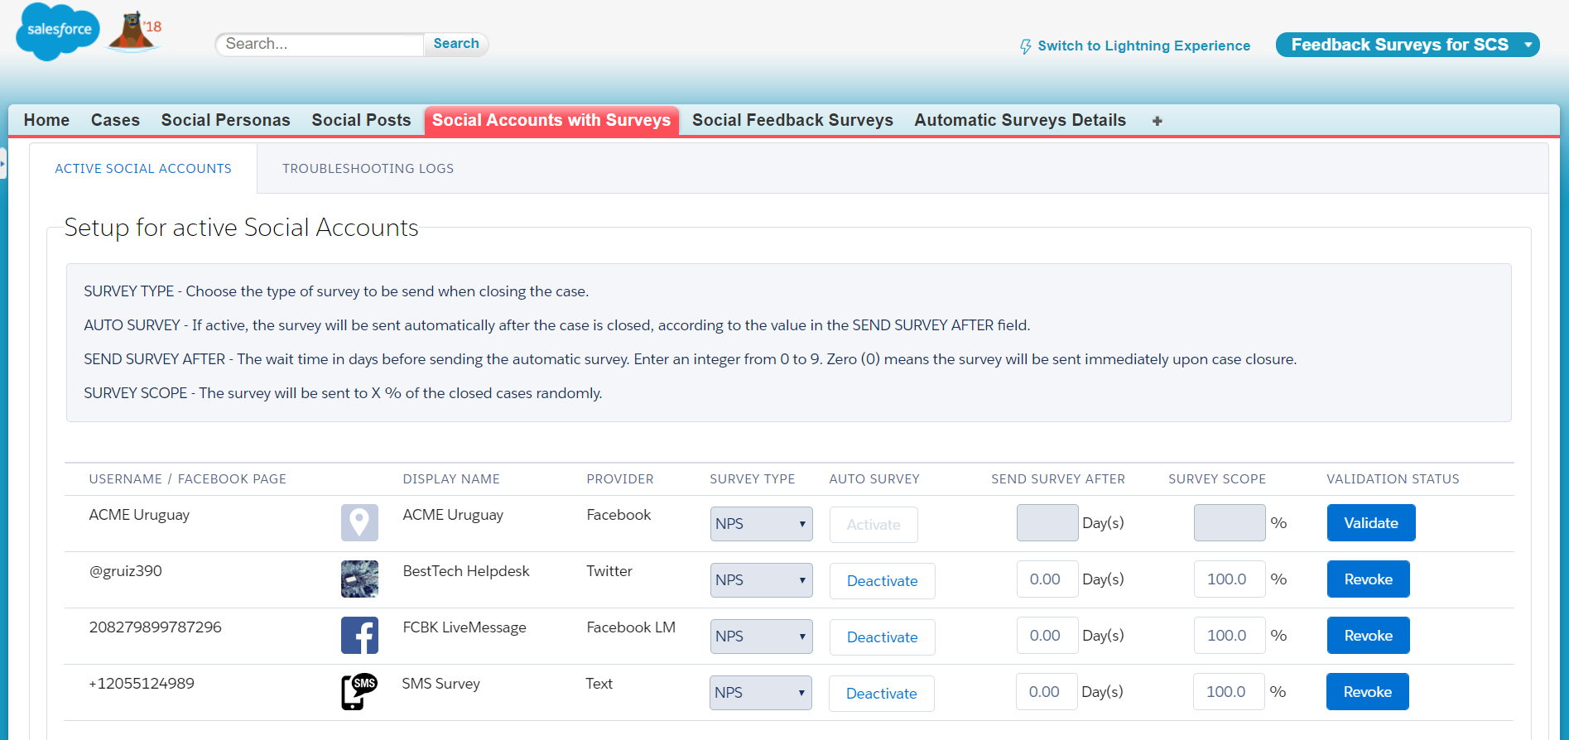Click the Validation Status column header
This screenshot has height=740, width=1569.
point(1393,479)
